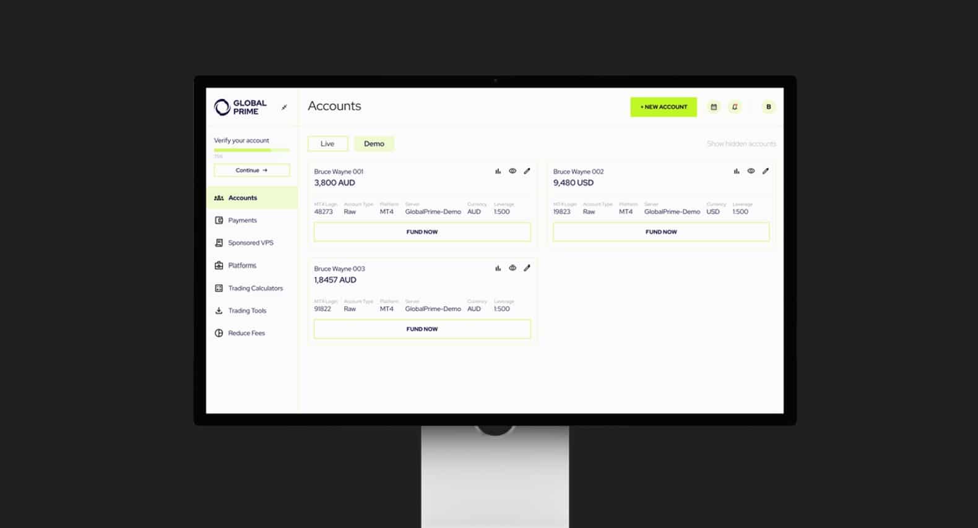Hide the Bruce Wayne 002 account
This screenshot has width=978, height=528.
[x=751, y=171]
